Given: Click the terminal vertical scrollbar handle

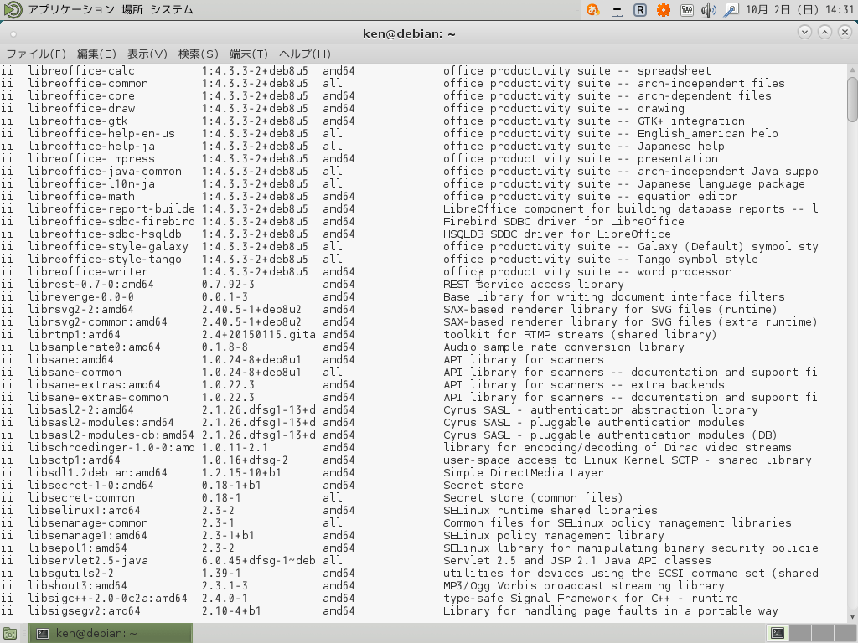Looking at the screenshot, I should click(x=852, y=99).
